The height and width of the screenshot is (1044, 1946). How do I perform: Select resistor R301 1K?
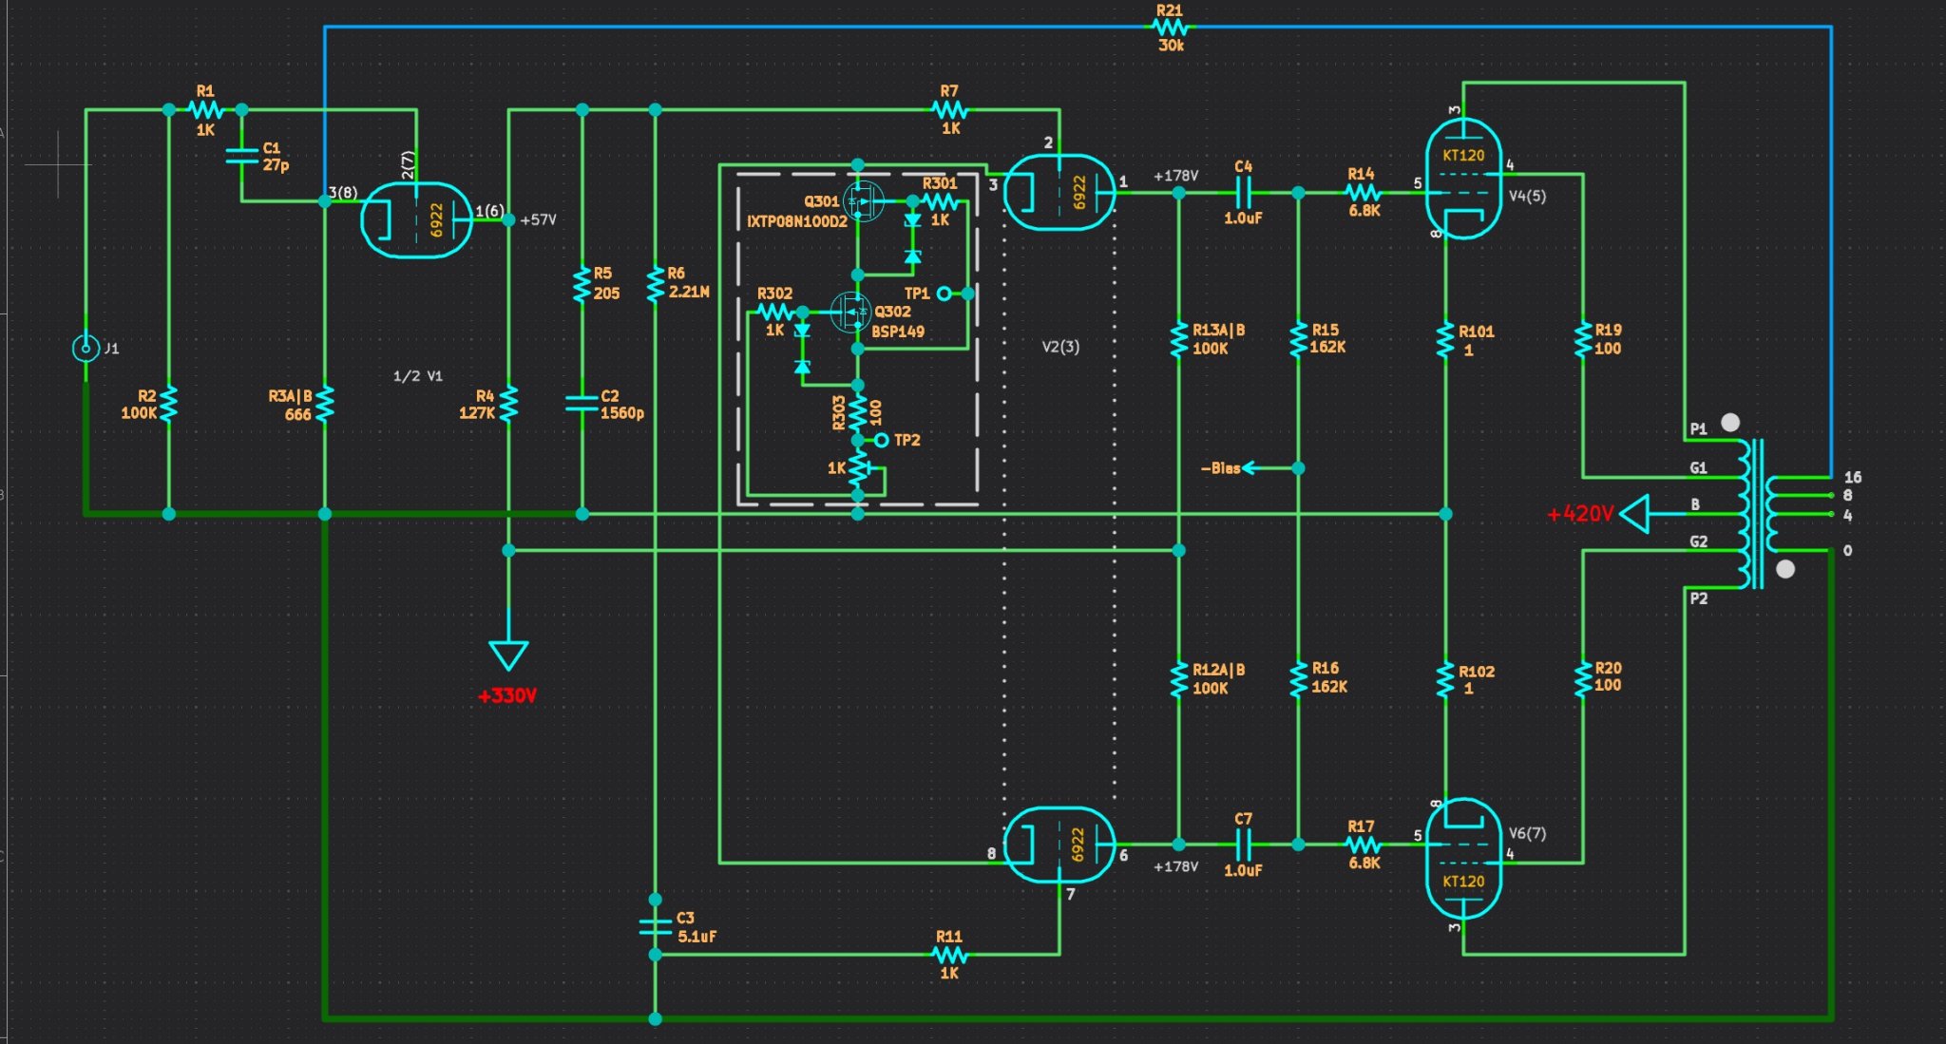coord(940,201)
